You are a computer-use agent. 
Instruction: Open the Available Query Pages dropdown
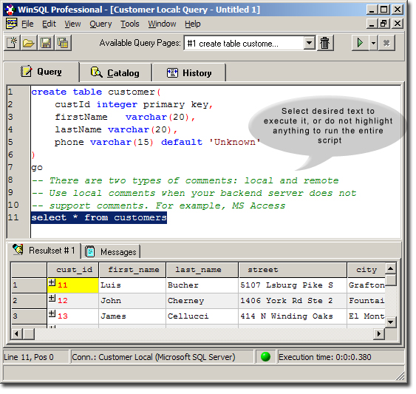pyautogui.click(x=309, y=43)
